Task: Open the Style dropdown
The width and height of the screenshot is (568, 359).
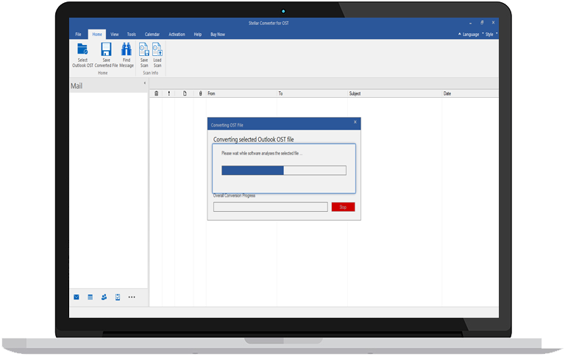Action: (x=489, y=35)
